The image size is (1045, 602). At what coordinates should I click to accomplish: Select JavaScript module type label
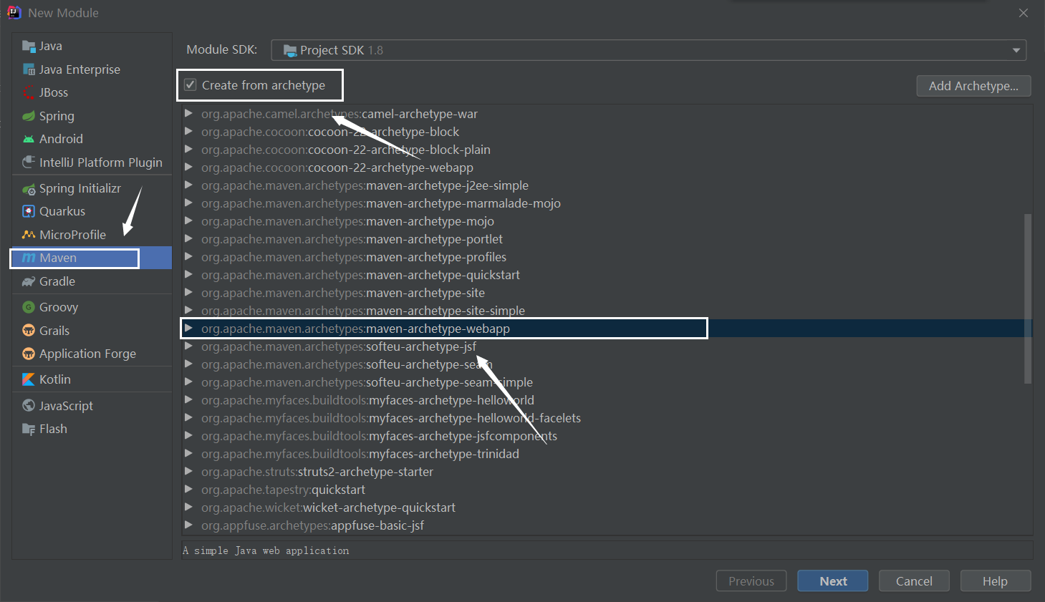tap(66, 406)
